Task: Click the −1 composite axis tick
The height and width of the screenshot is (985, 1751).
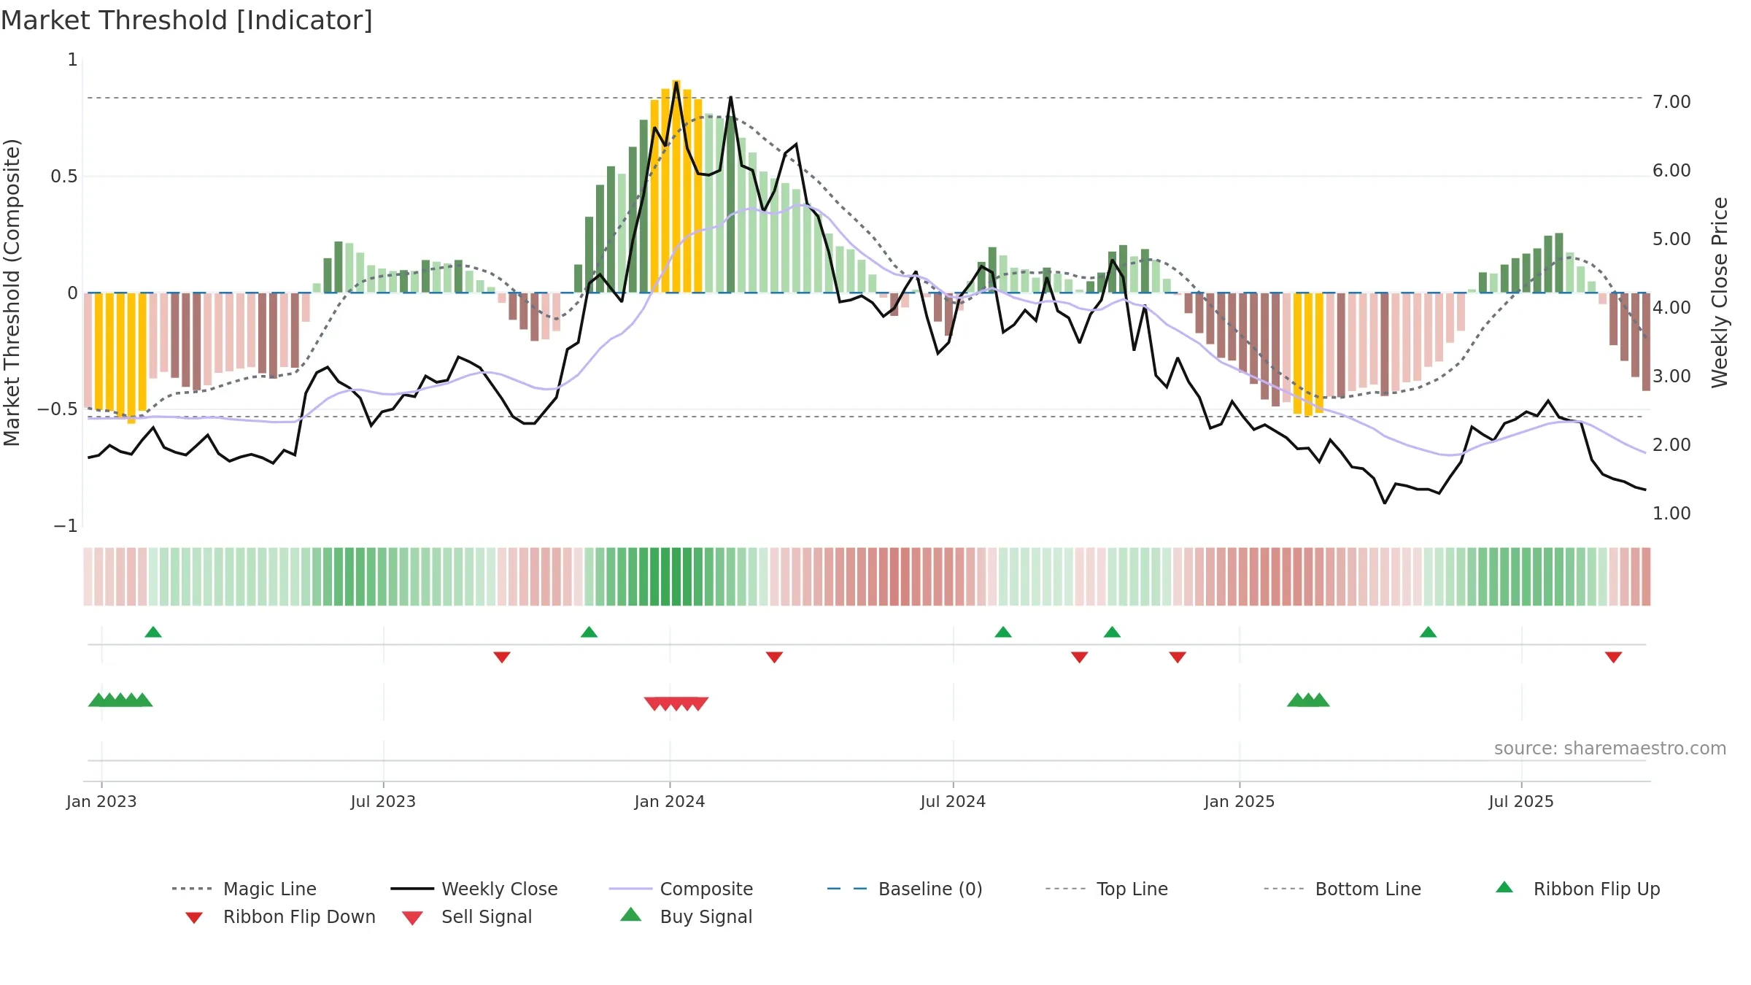Action: (x=66, y=525)
